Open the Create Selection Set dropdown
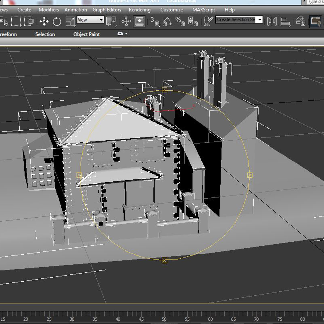 click(x=259, y=19)
